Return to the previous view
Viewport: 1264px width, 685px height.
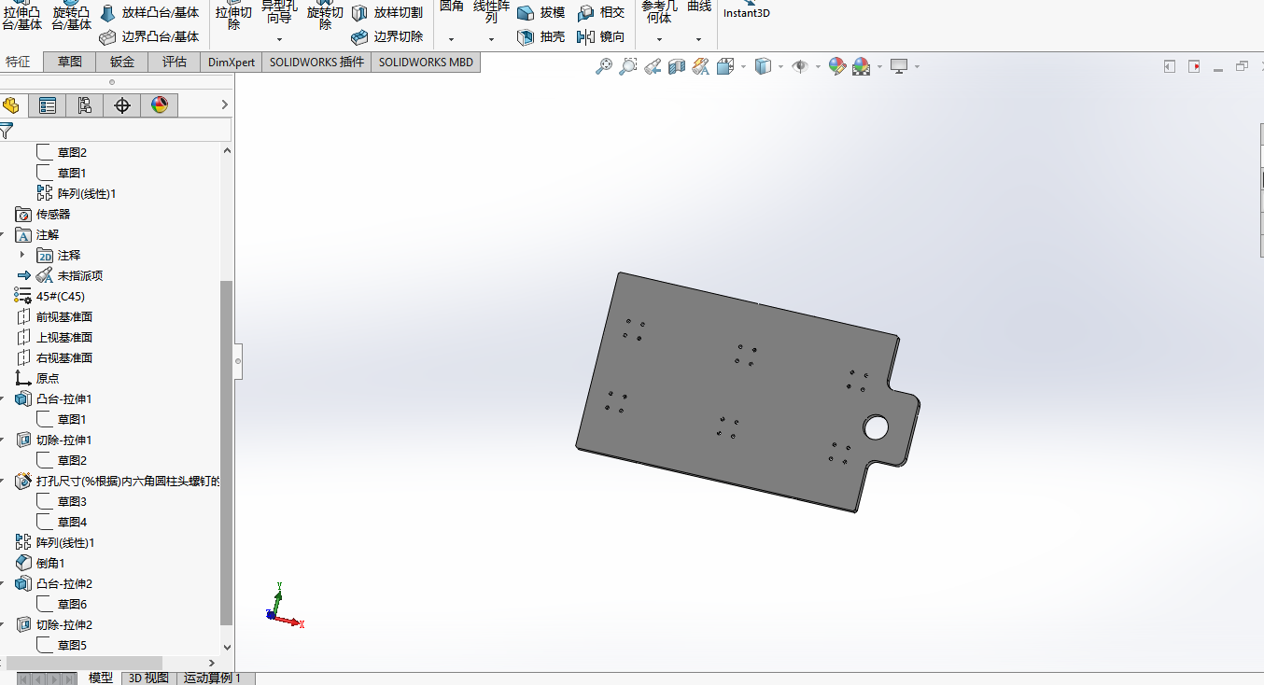[653, 66]
